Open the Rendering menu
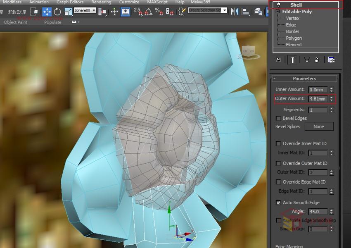 pyautogui.click(x=101, y=2)
